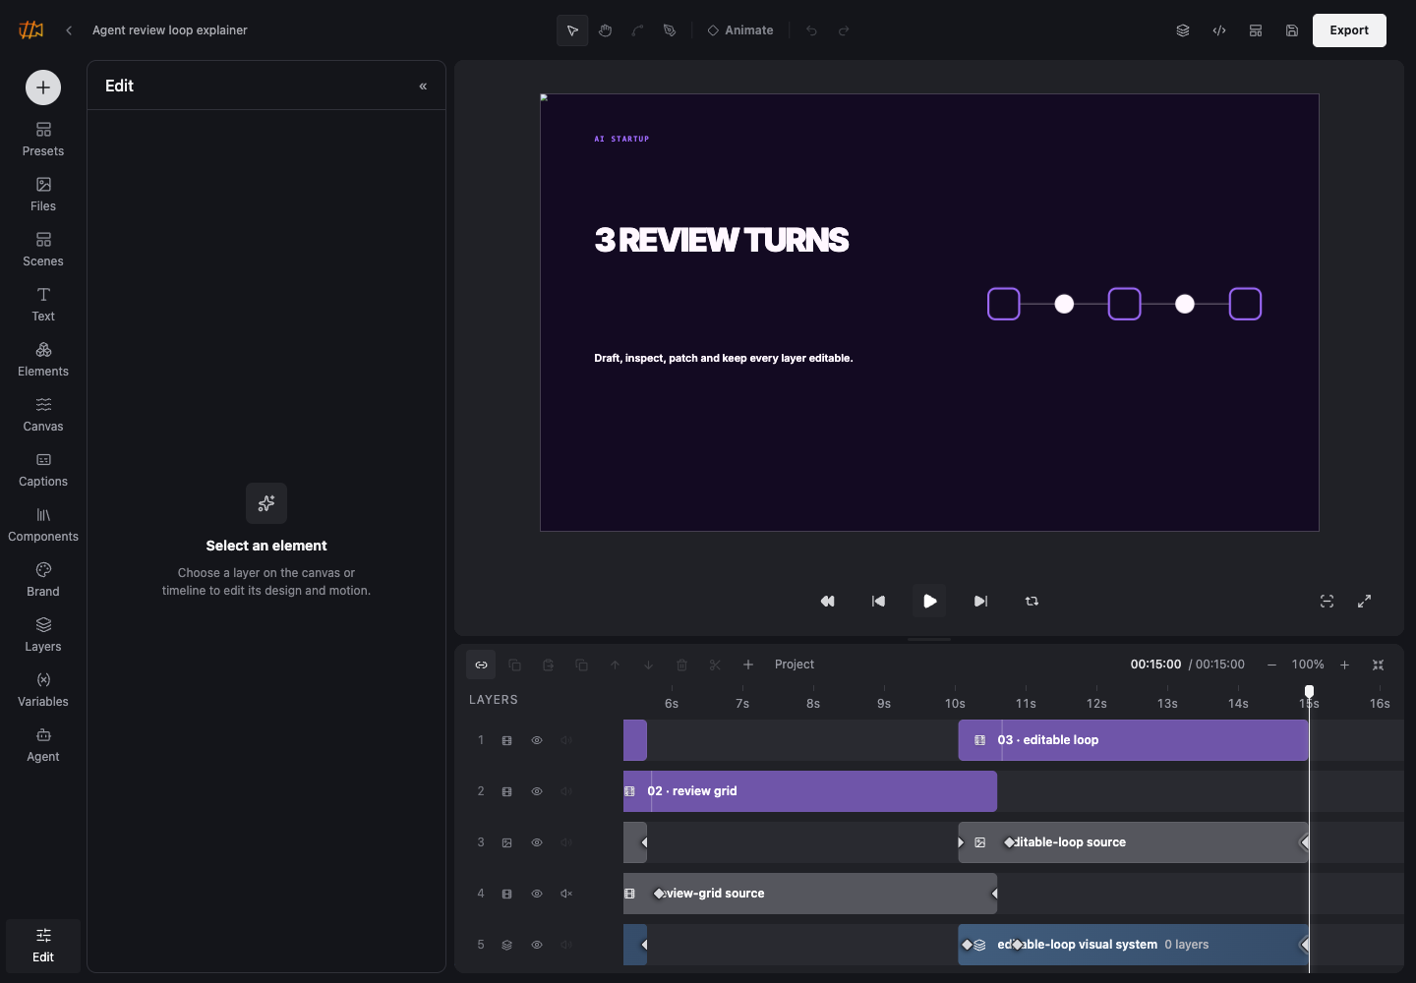1416x983 pixels.
Task: Fit timeline to view with collapse-arrows icon
Action: 1379,665
